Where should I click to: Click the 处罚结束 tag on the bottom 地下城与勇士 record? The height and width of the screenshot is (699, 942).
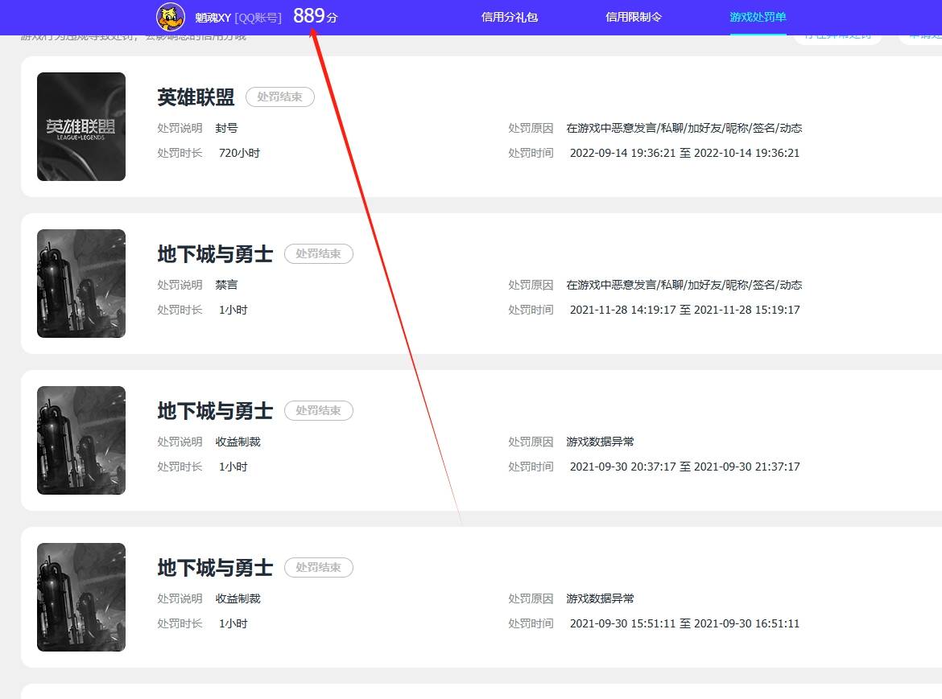coord(319,567)
